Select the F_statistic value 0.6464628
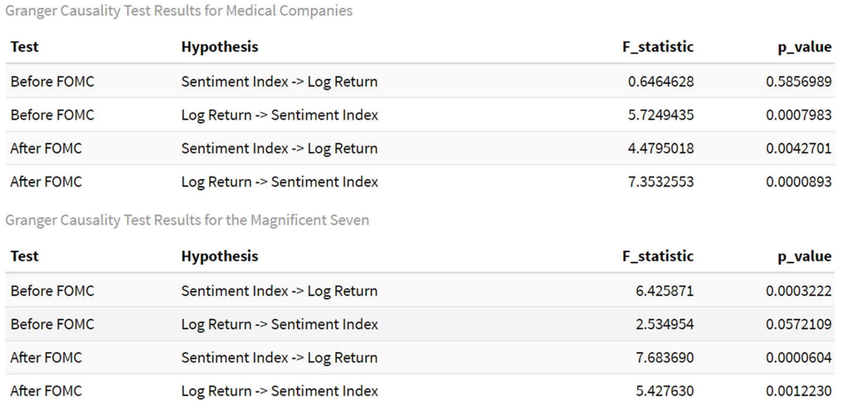 click(661, 82)
